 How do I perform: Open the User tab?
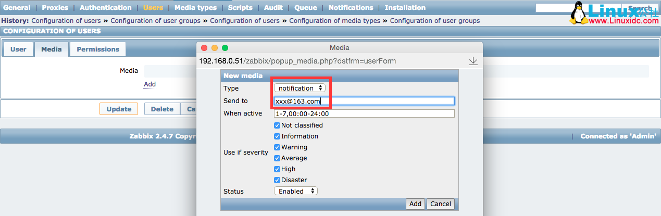tap(18, 49)
